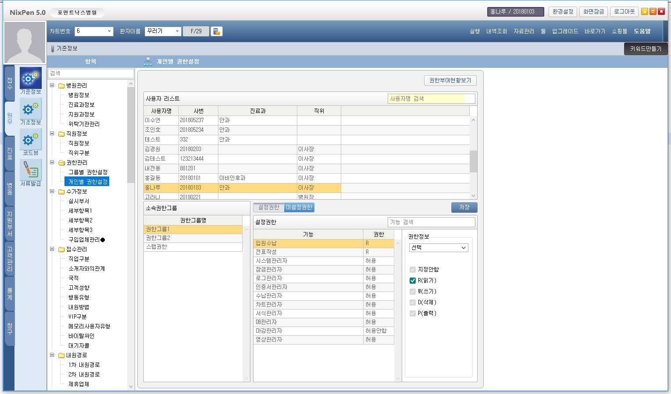Image resolution: width=671 pixels, height=394 pixels.
Task: Toggle the R(읽기) permission checkbox
Action: point(412,281)
